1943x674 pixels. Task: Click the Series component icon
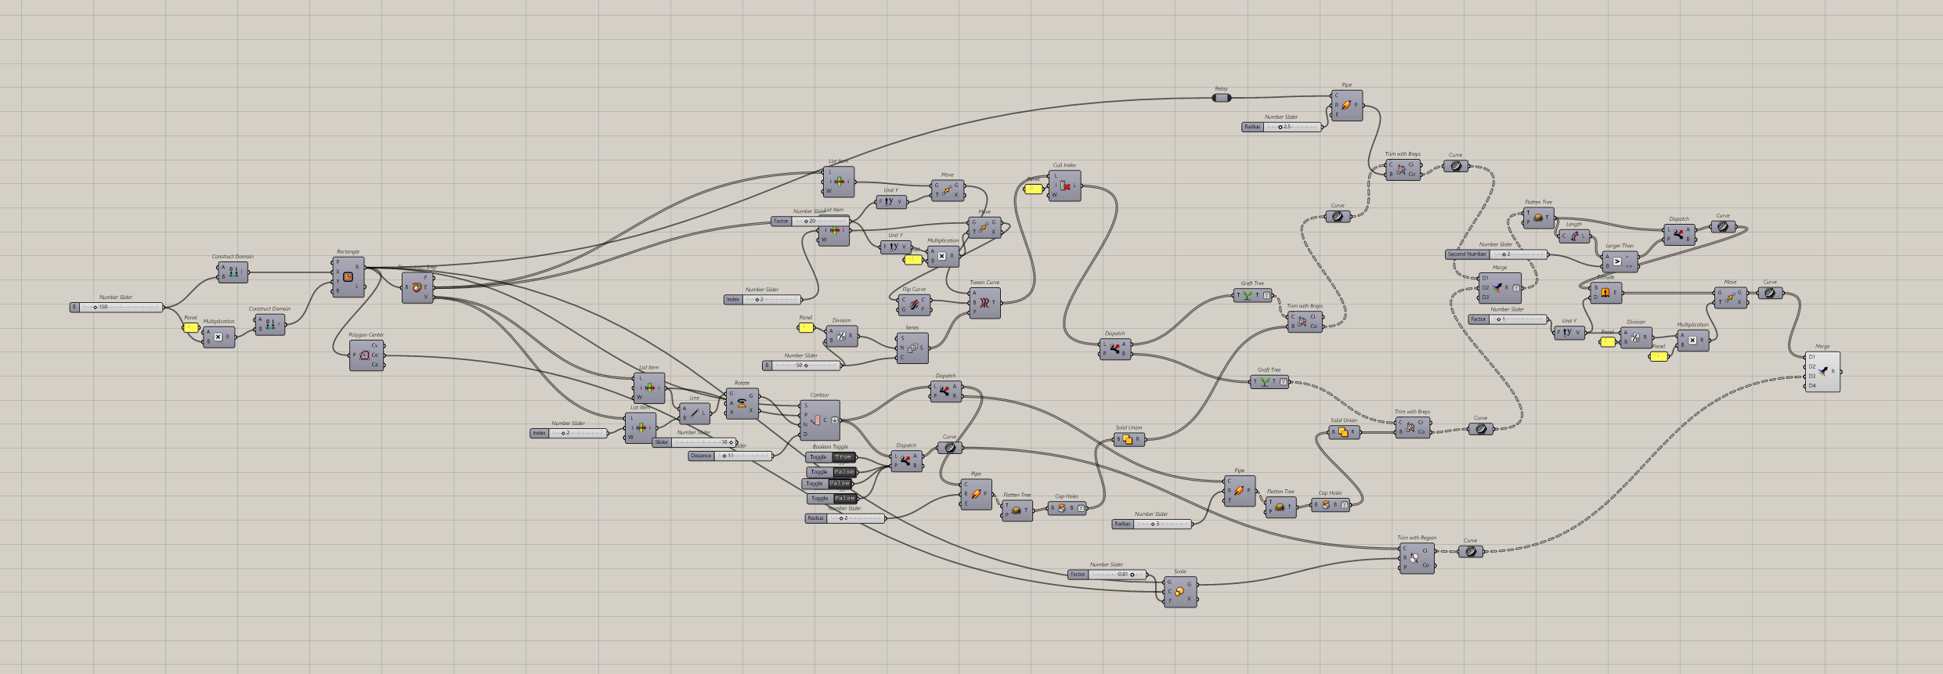tap(912, 348)
